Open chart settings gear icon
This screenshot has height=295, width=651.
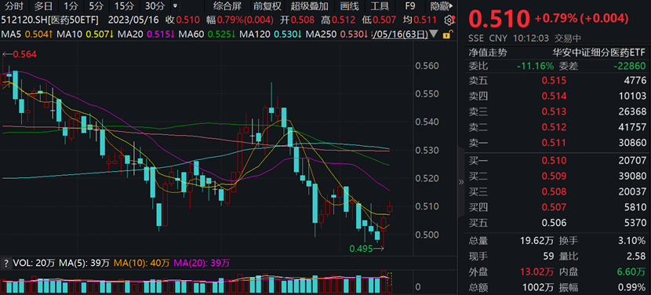pyautogui.click(x=449, y=20)
